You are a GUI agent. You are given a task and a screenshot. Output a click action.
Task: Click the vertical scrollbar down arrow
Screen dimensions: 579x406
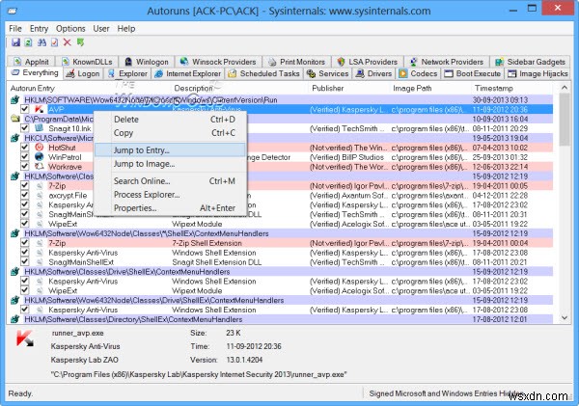tap(565, 316)
